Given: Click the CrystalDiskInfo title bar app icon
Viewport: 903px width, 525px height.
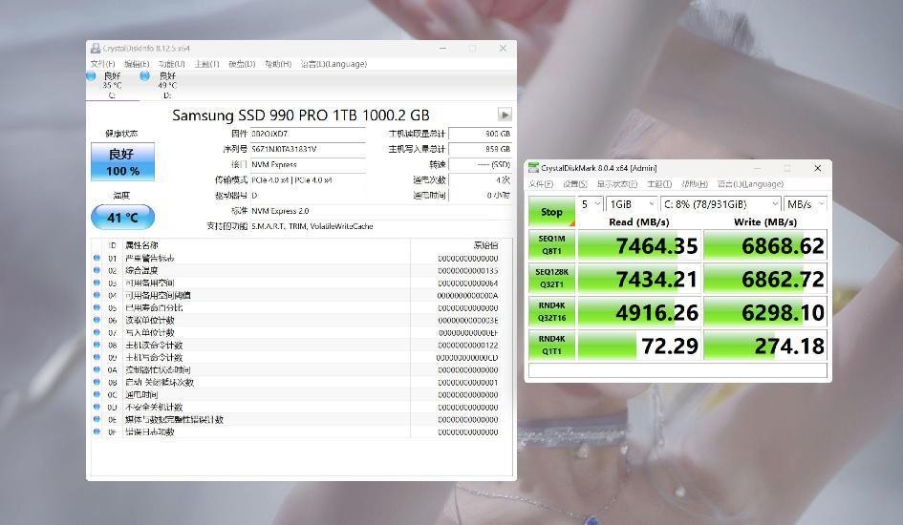Looking at the screenshot, I should (x=96, y=49).
